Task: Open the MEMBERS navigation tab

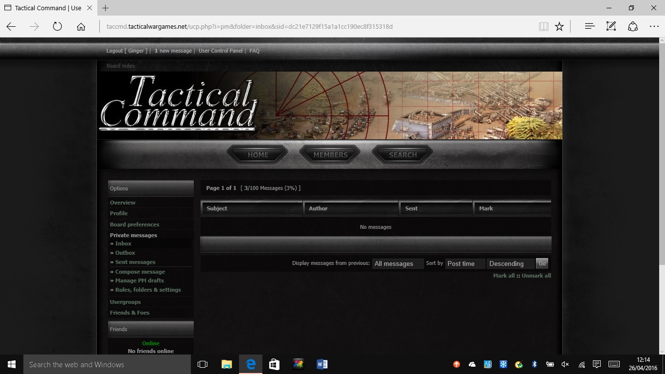Action: point(330,155)
